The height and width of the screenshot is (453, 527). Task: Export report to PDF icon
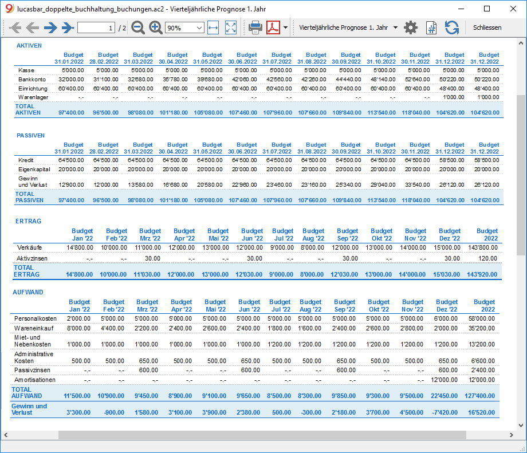pos(273,27)
